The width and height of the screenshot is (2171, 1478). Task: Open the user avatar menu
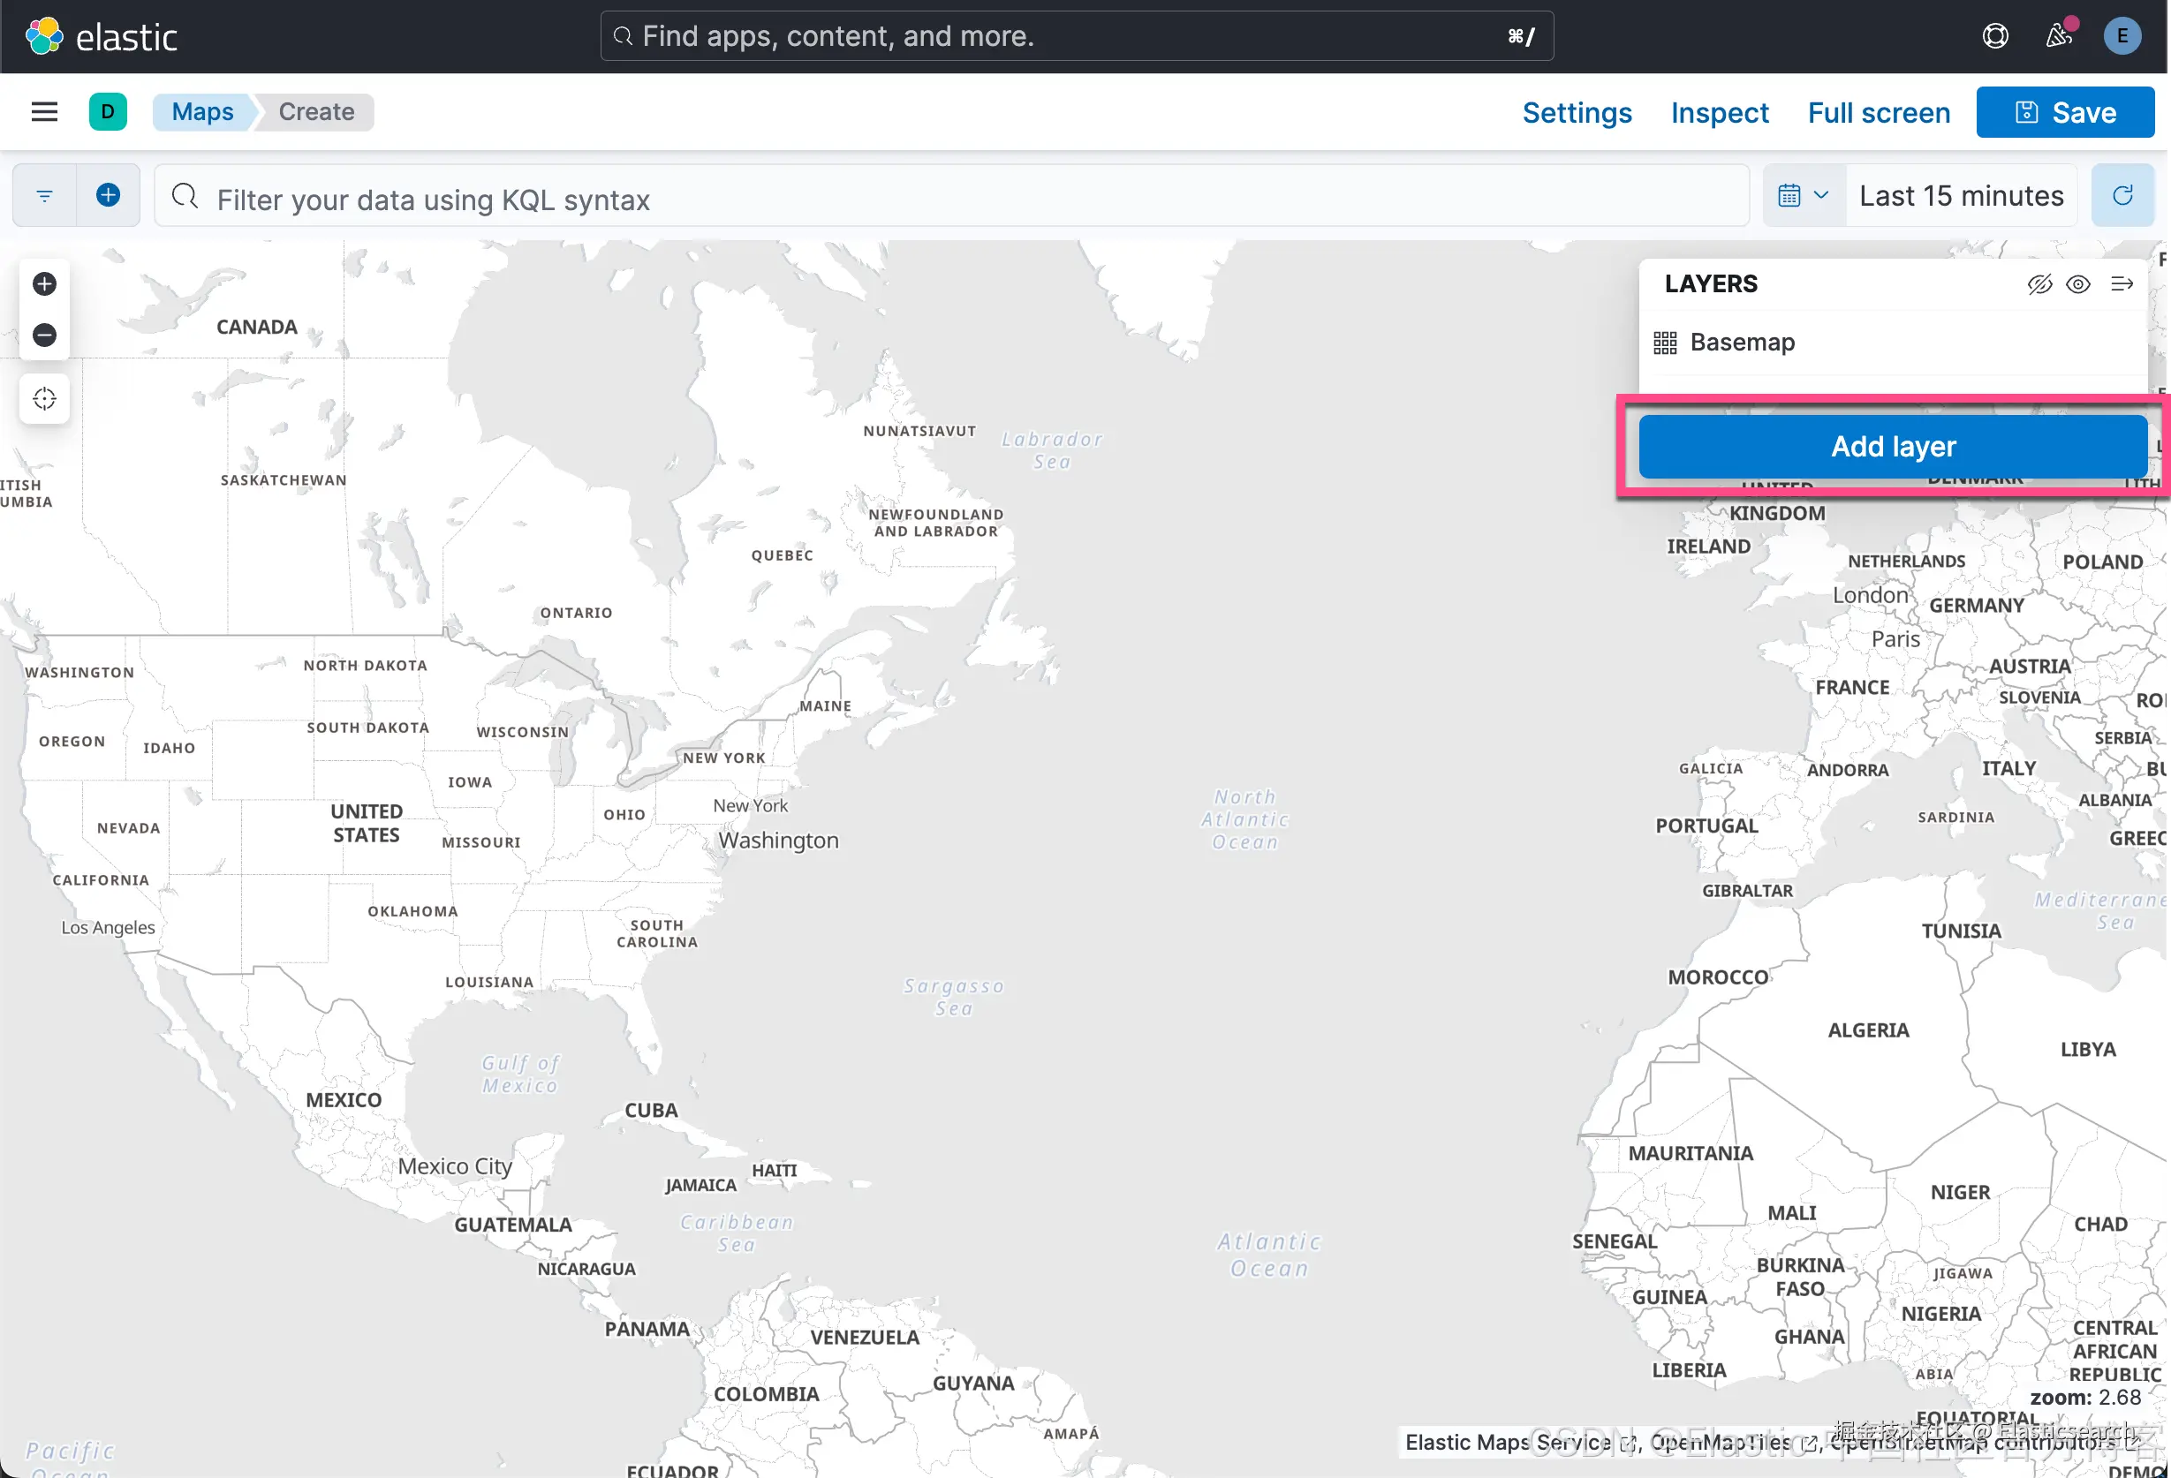click(x=2122, y=36)
